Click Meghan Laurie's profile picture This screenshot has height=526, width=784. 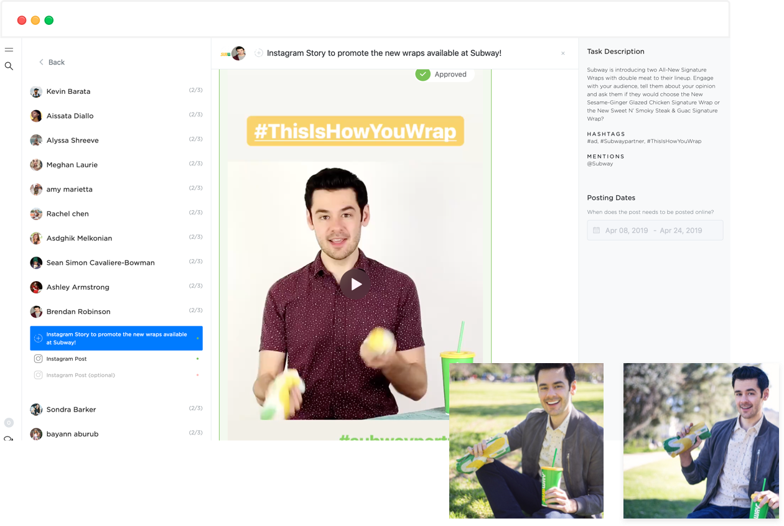pos(36,165)
